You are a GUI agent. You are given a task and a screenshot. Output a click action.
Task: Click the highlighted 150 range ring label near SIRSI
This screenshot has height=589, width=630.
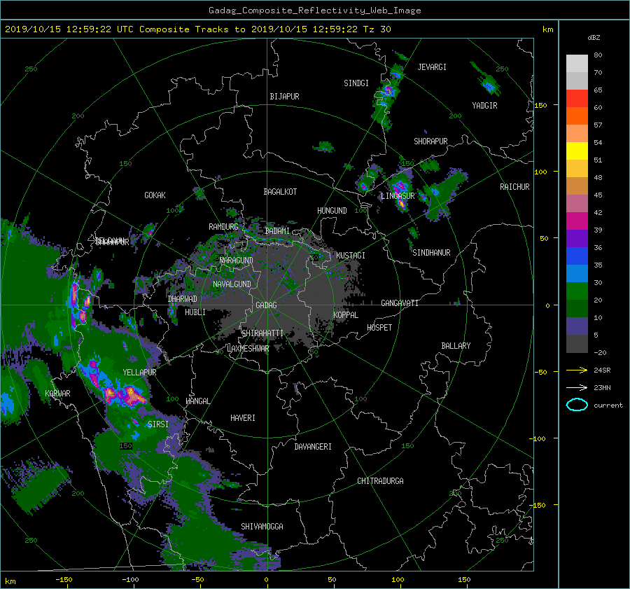[125, 446]
